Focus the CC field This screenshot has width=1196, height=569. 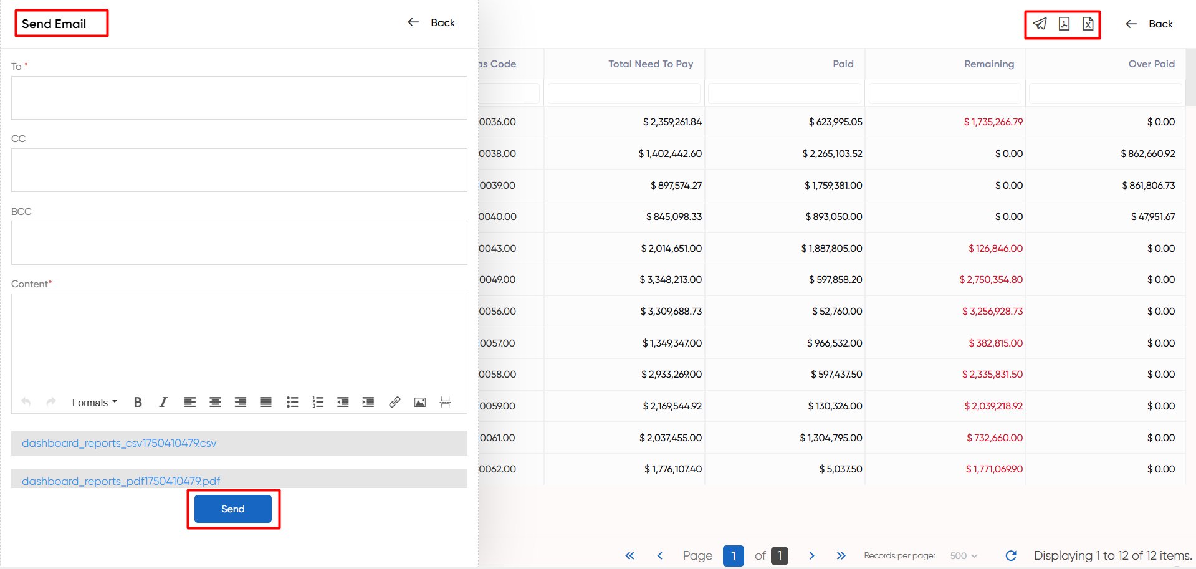(239, 170)
